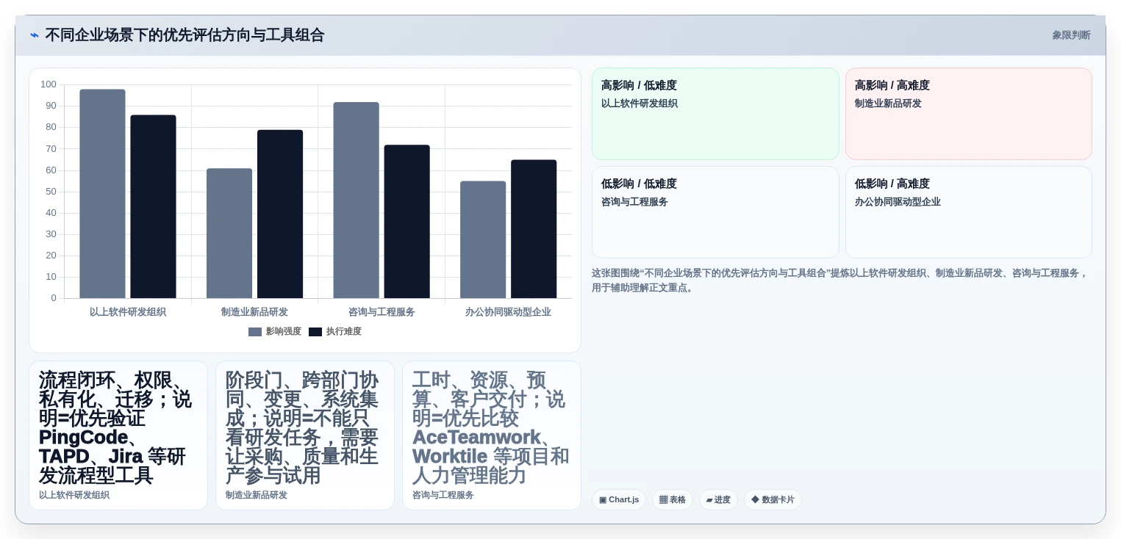
Task: Click the y-axis value 50
Action: [51, 192]
